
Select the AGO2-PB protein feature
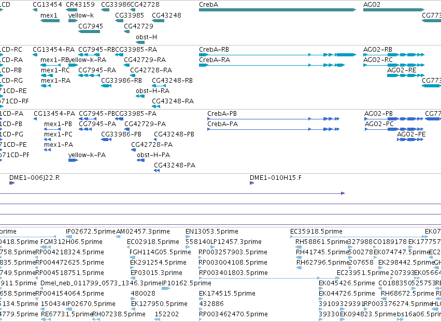(394, 119)
